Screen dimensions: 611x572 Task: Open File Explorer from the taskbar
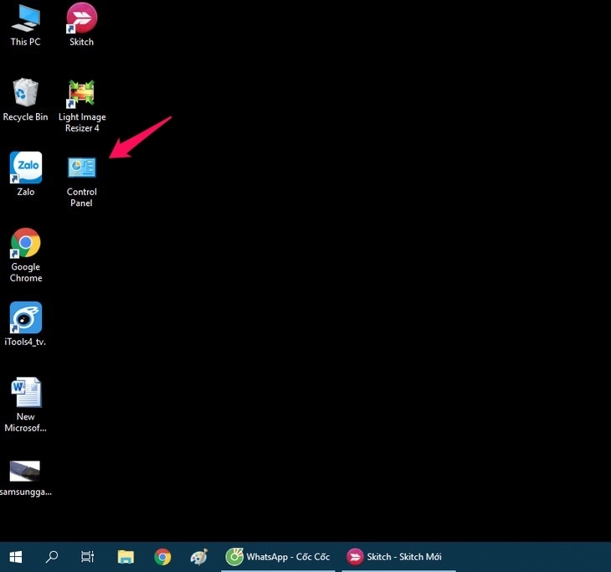point(126,557)
